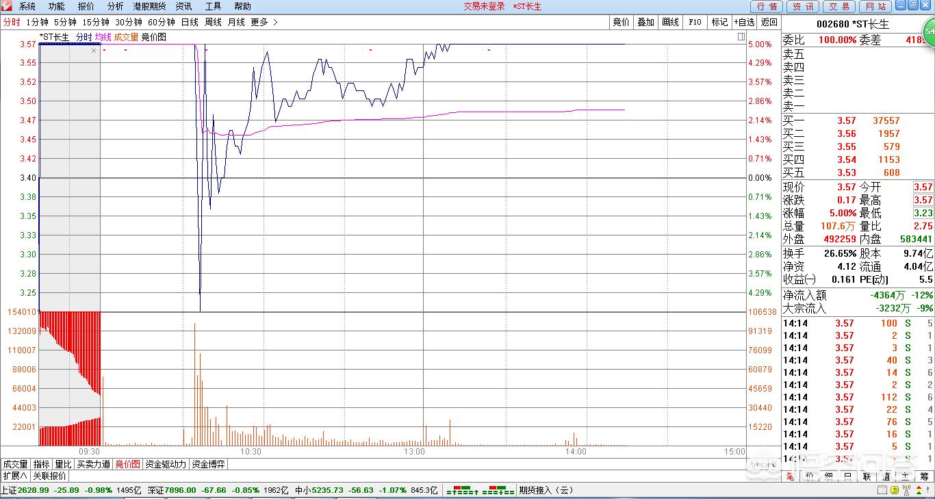Click the 返回 button
935x499 pixels.
769,22
